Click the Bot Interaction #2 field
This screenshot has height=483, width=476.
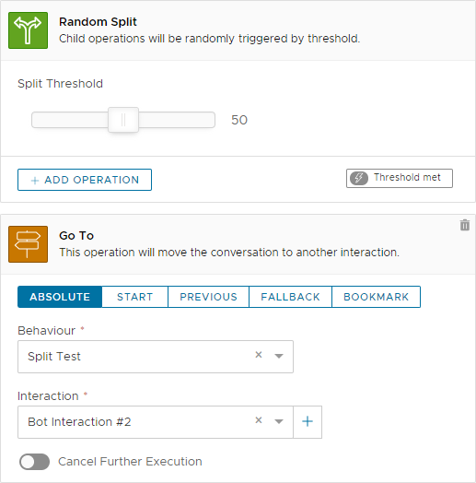[x=156, y=422]
